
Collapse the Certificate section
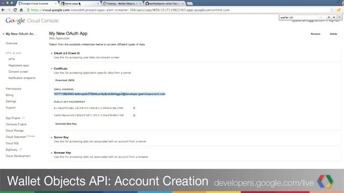[61, 69]
